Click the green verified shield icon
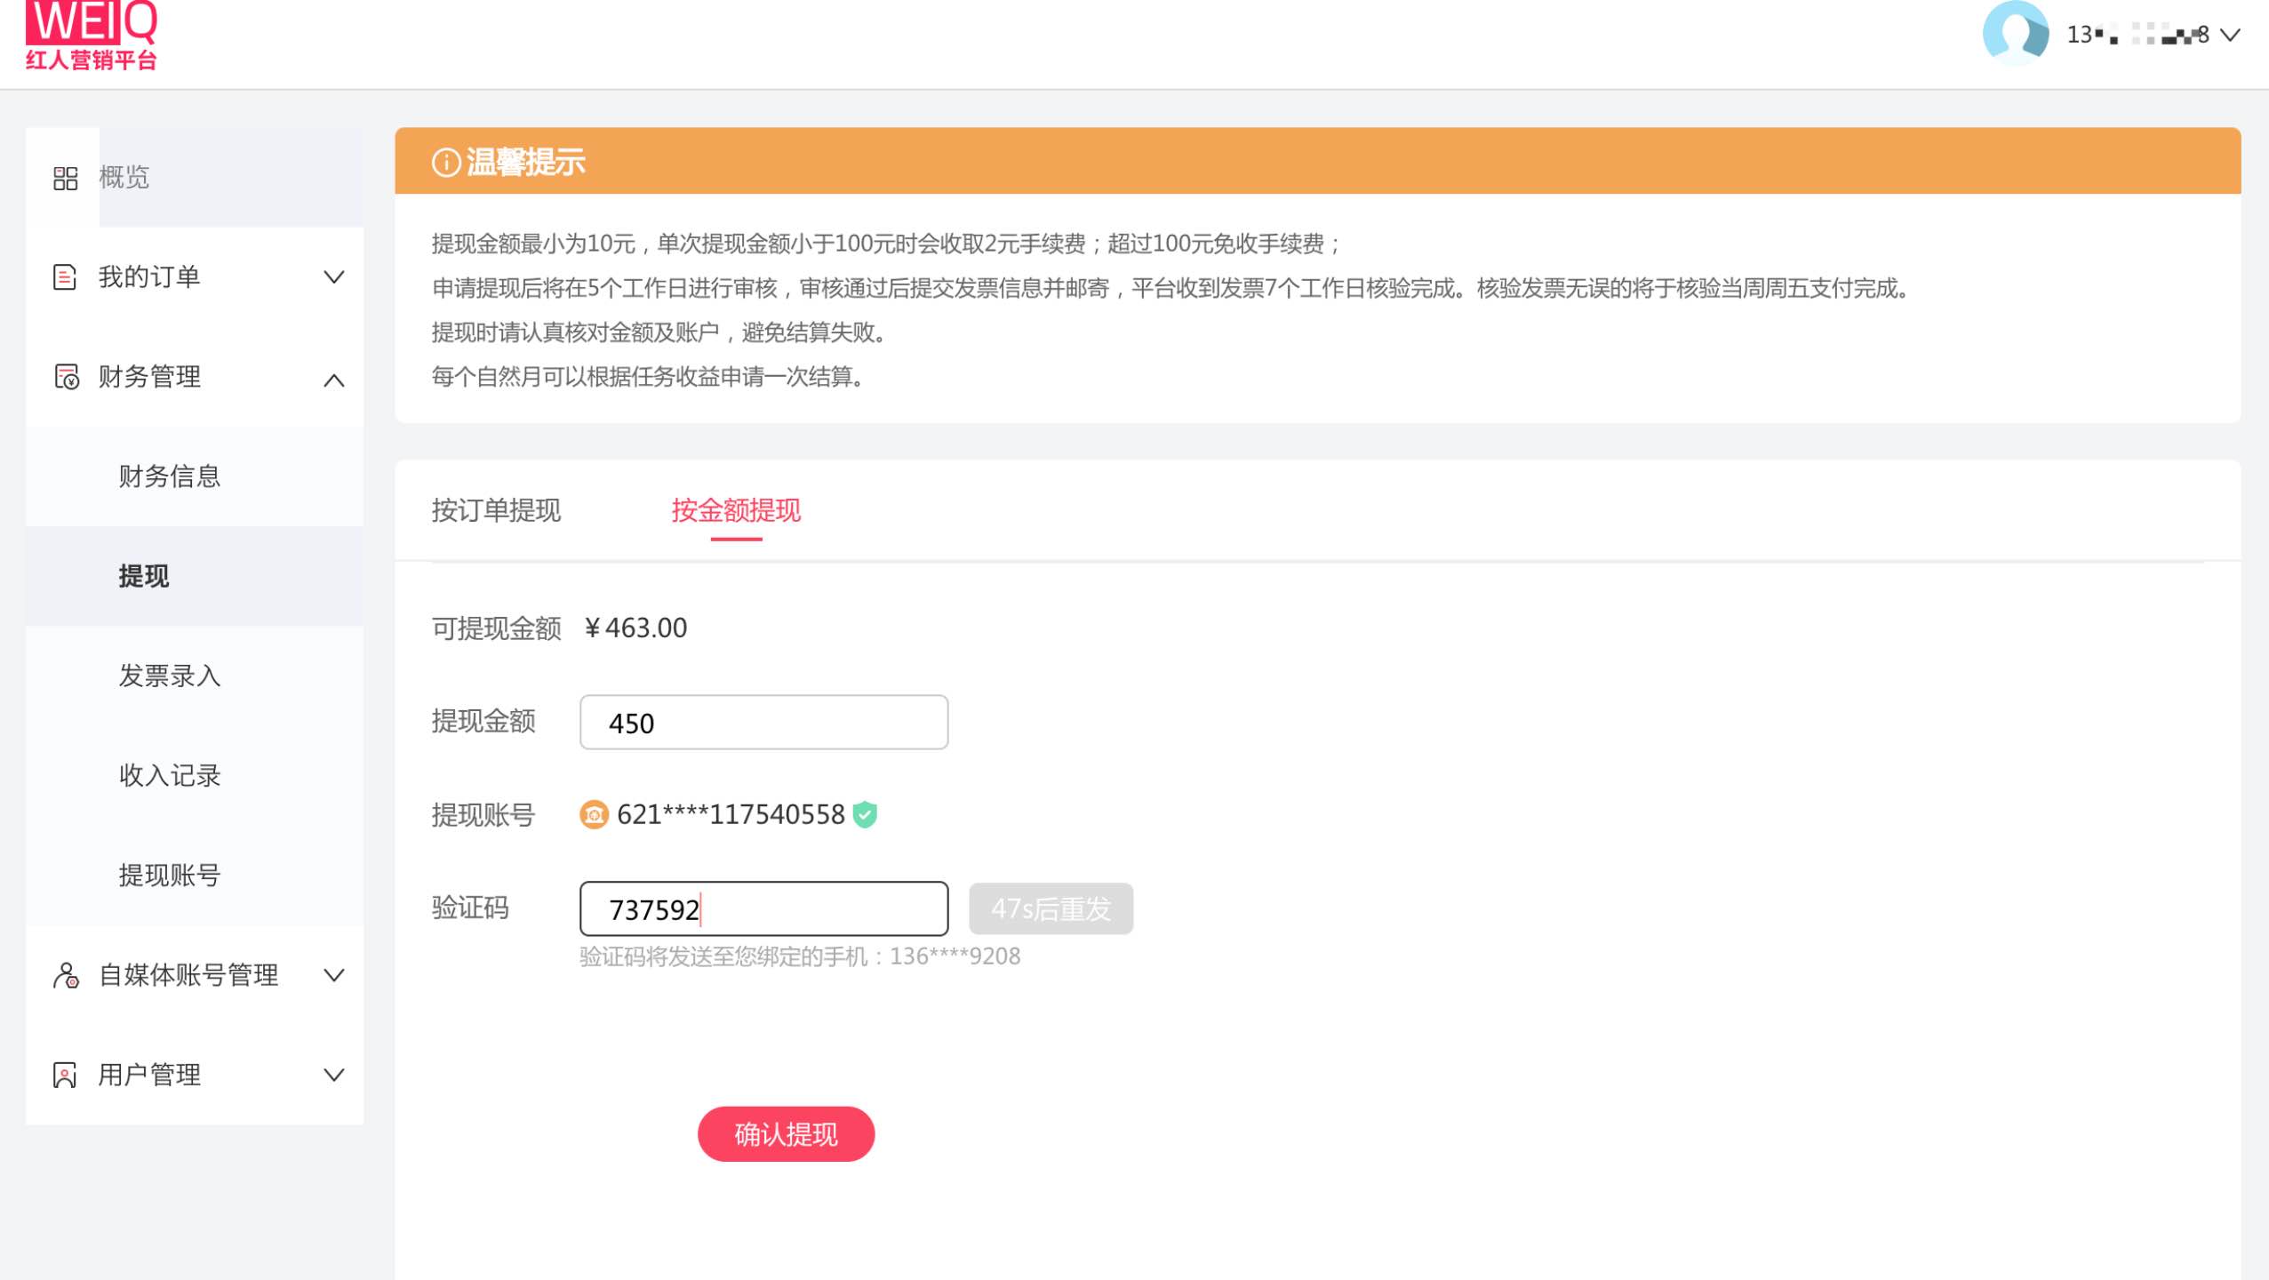Screen dimensions: 2269x1280 coord(865,814)
